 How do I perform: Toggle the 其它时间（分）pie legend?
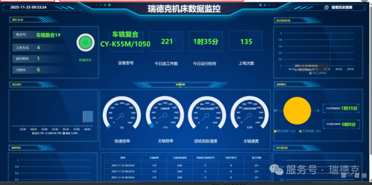[286, 131]
